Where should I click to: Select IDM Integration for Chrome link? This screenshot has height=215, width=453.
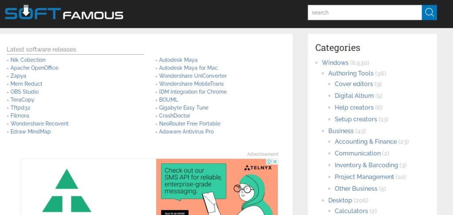click(192, 92)
